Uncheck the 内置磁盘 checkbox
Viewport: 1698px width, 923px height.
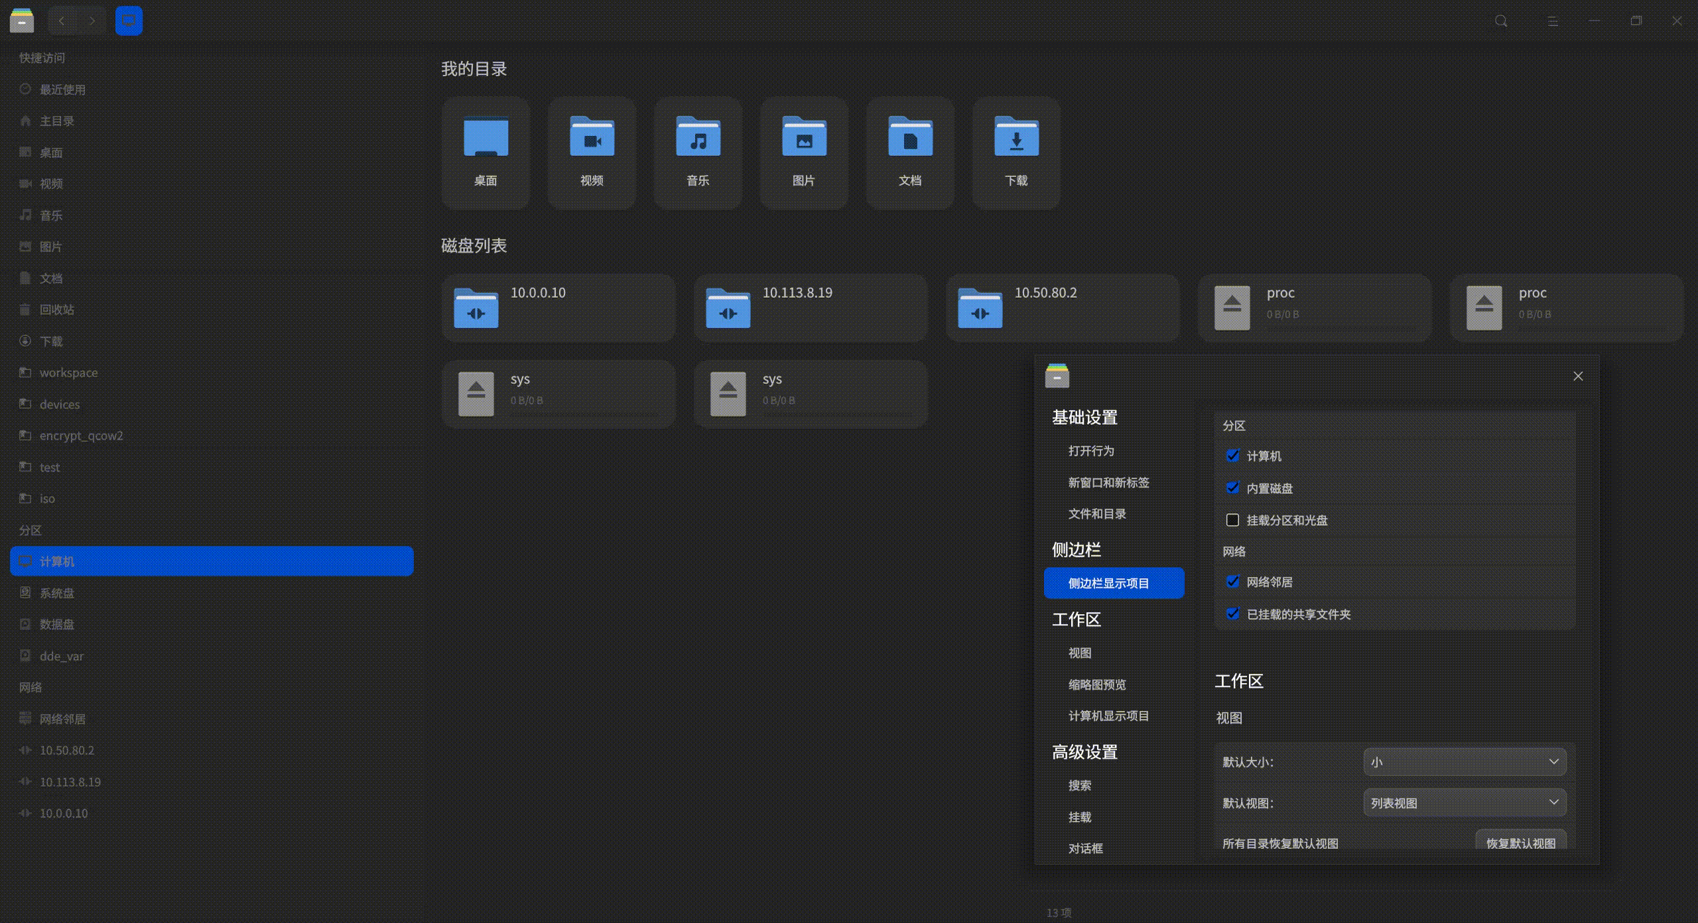pos(1232,488)
